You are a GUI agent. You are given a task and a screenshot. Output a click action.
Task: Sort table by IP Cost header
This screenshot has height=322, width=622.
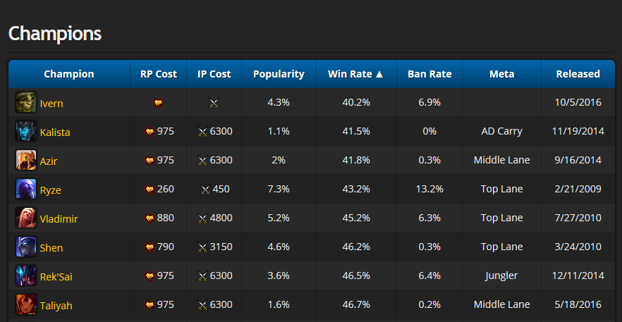(214, 74)
